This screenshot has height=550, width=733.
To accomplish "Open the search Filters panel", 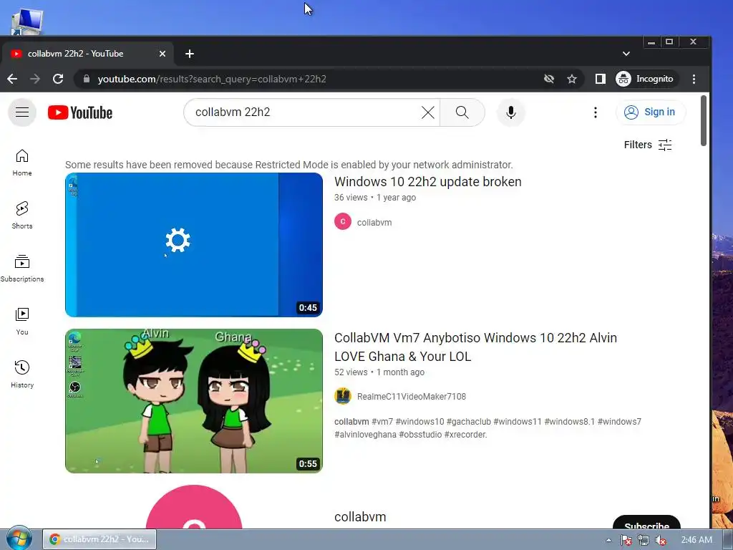I will pos(648,145).
